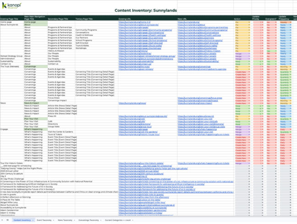The width and height of the screenshot is (297, 224).
Task: Select the School Programs cell
Action: tap(97, 40)
